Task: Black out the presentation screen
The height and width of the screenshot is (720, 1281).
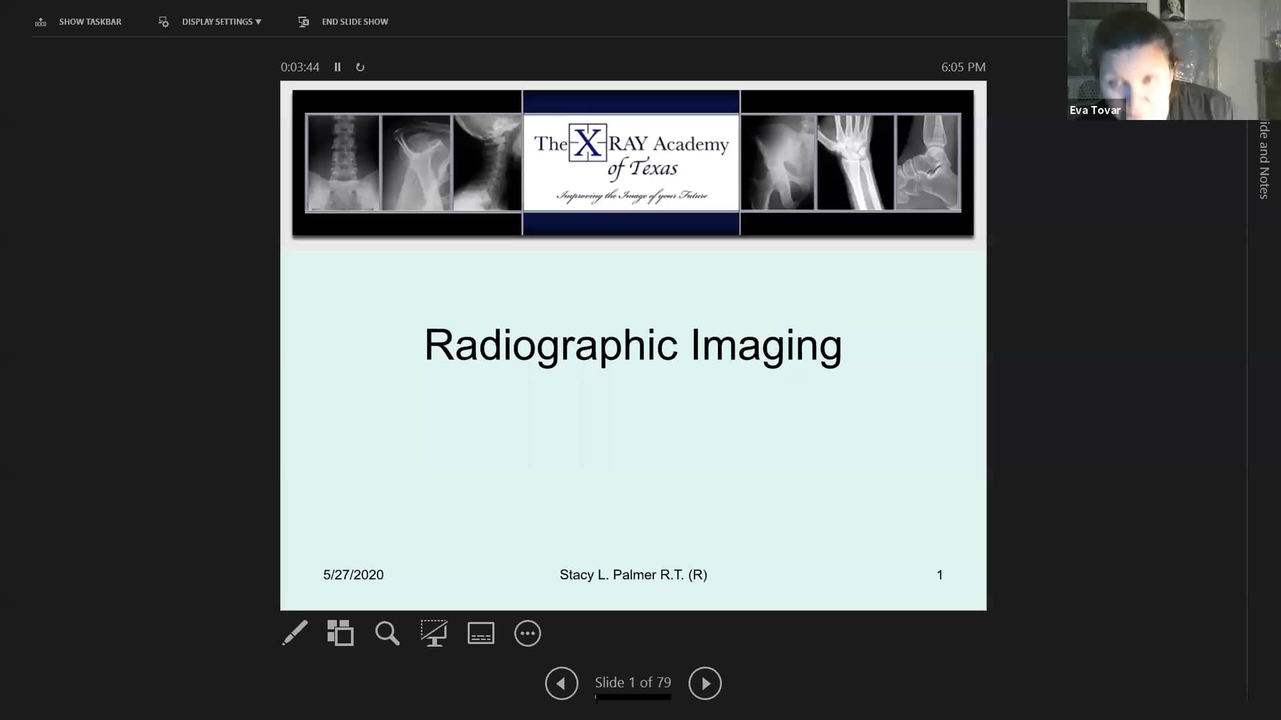Action: click(434, 633)
